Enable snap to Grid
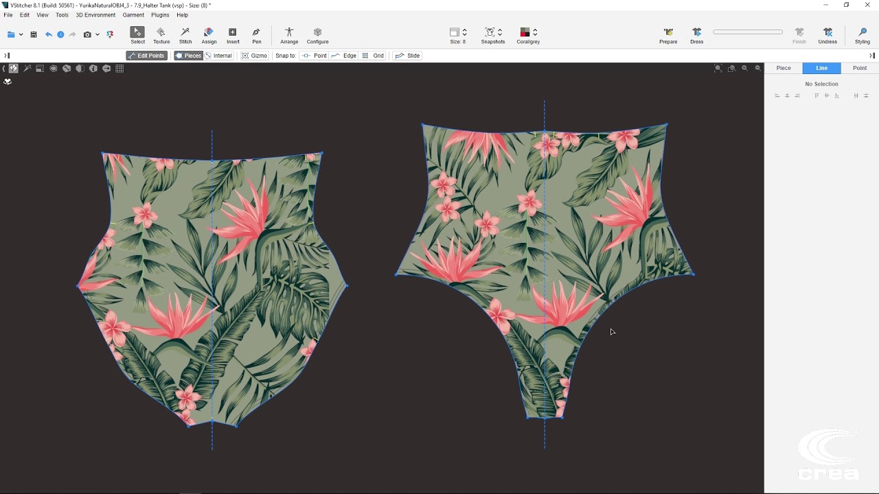Viewport: 879px width, 494px height. [373, 56]
